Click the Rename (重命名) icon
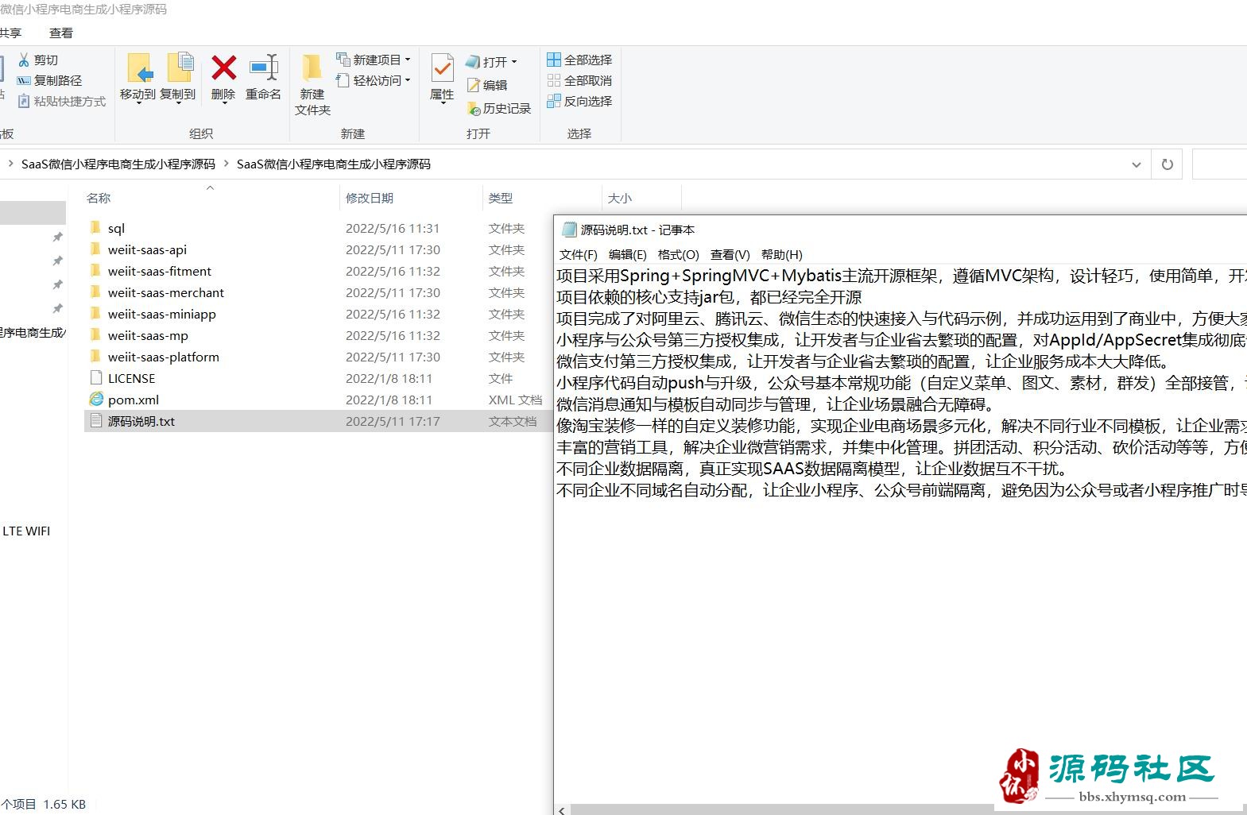The height and width of the screenshot is (815, 1247). click(263, 68)
